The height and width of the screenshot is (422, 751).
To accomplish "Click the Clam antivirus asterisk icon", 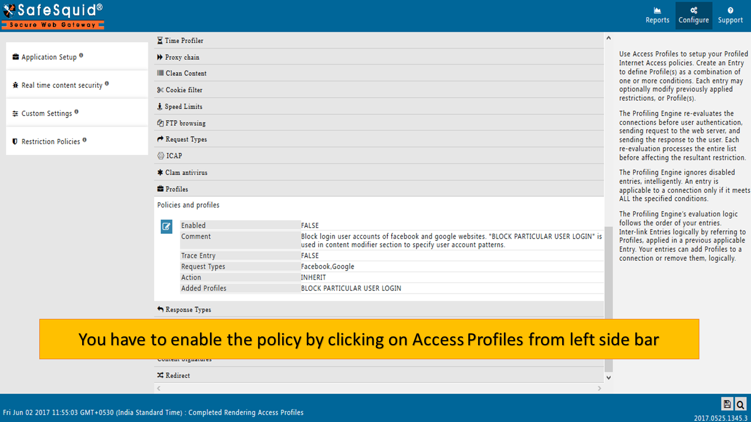I will (x=160, y=172).
